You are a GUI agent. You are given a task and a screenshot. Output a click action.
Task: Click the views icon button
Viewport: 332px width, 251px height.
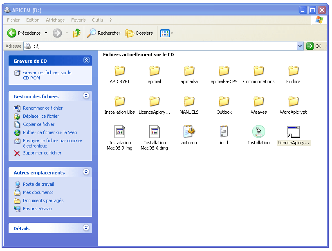(x=165, y=33)
